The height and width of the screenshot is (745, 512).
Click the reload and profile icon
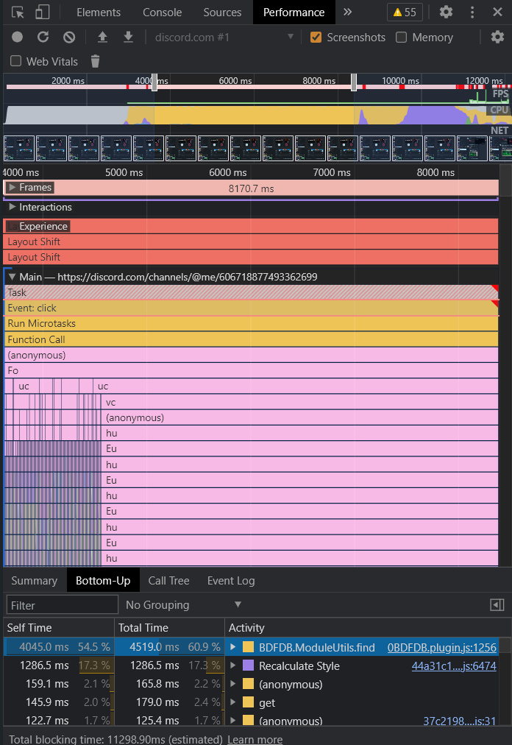click(43, 37)
